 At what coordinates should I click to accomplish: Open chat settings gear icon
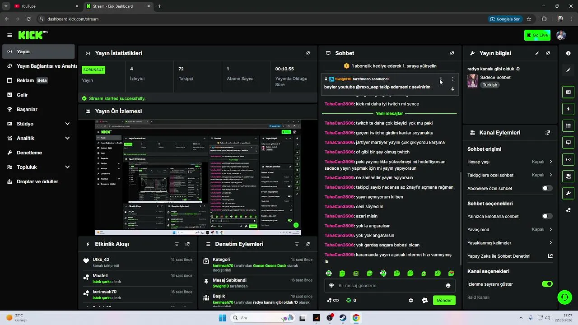(411, 300)
